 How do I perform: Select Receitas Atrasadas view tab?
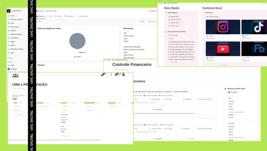[151, 125]
